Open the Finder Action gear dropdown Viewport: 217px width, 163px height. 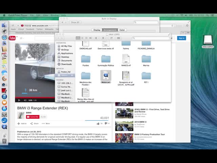coord(104,38)
